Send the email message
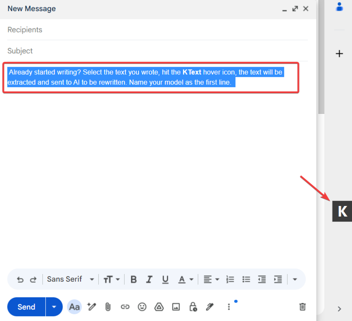 26,307
